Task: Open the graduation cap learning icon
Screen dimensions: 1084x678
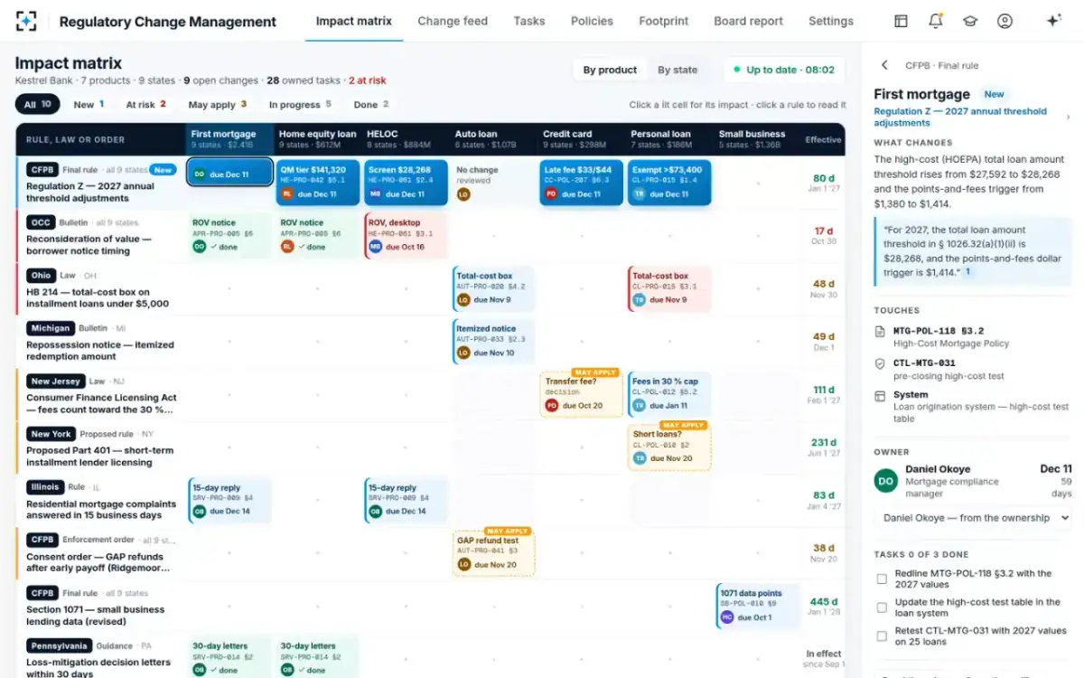Action: coord(969,21)
